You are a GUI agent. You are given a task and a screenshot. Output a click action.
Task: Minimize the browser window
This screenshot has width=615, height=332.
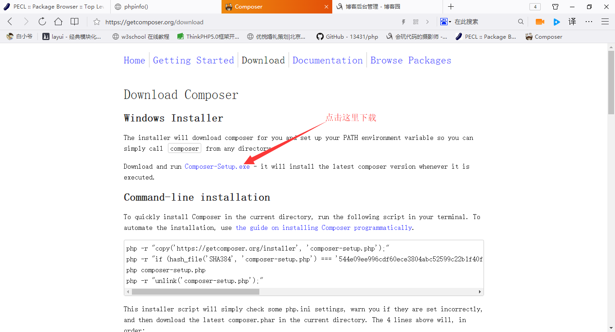[x=572, y=7]
